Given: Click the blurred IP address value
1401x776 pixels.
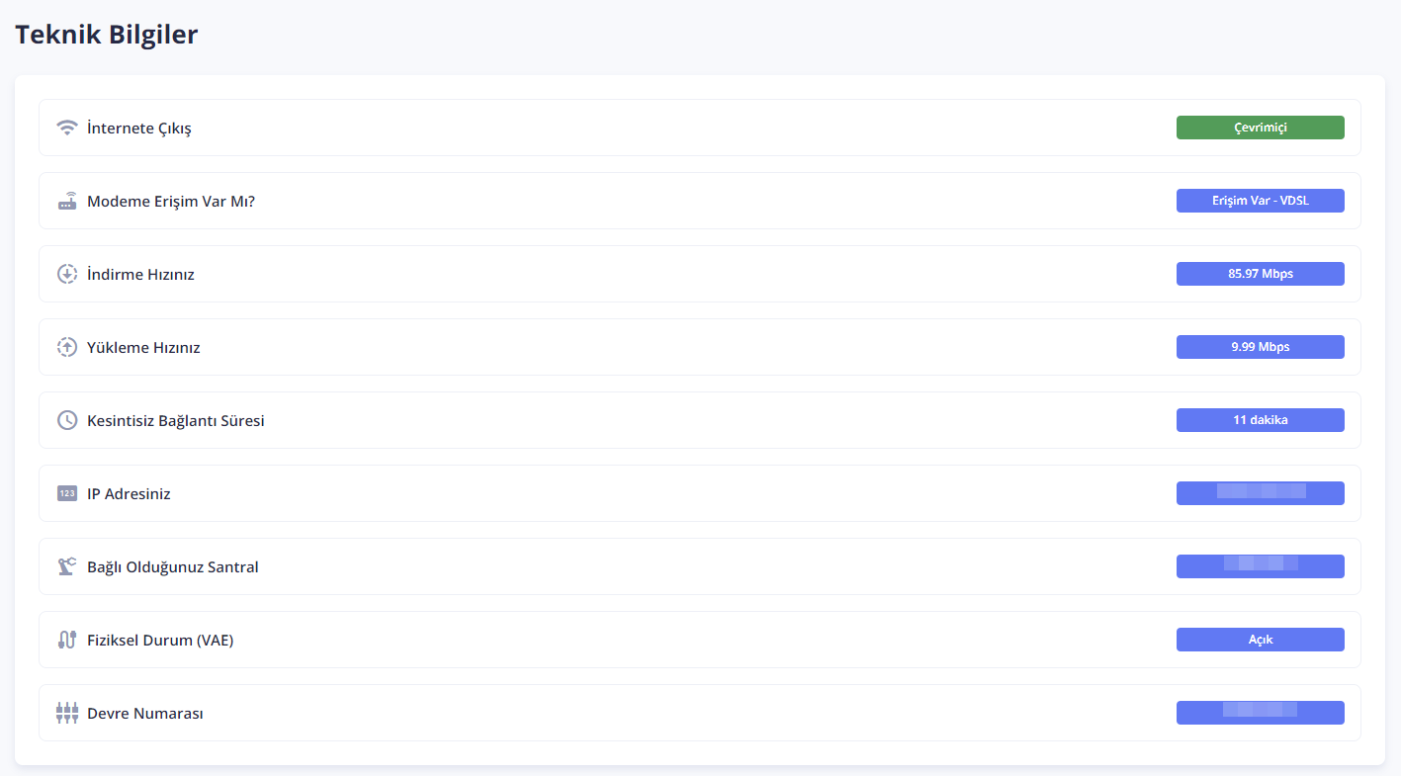Looking at the screenshot, I should tap(1260, 493).
